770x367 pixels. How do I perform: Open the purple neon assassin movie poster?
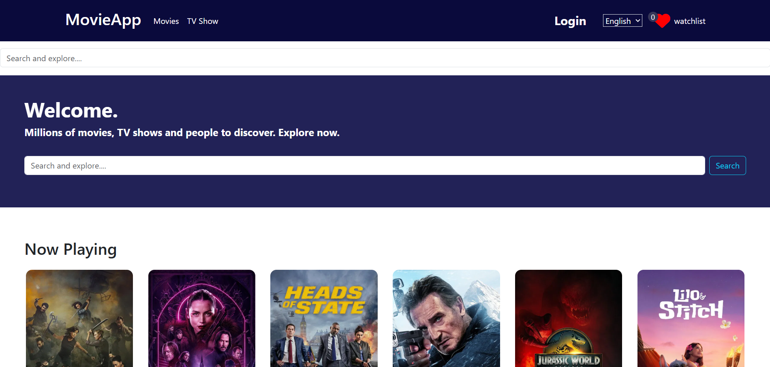click(x=202, y=318)
